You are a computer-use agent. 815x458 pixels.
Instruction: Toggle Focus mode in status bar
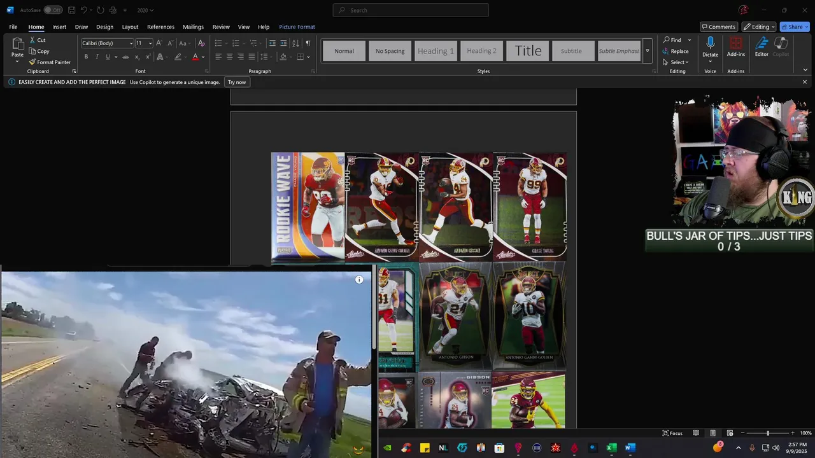coord(672,433)
